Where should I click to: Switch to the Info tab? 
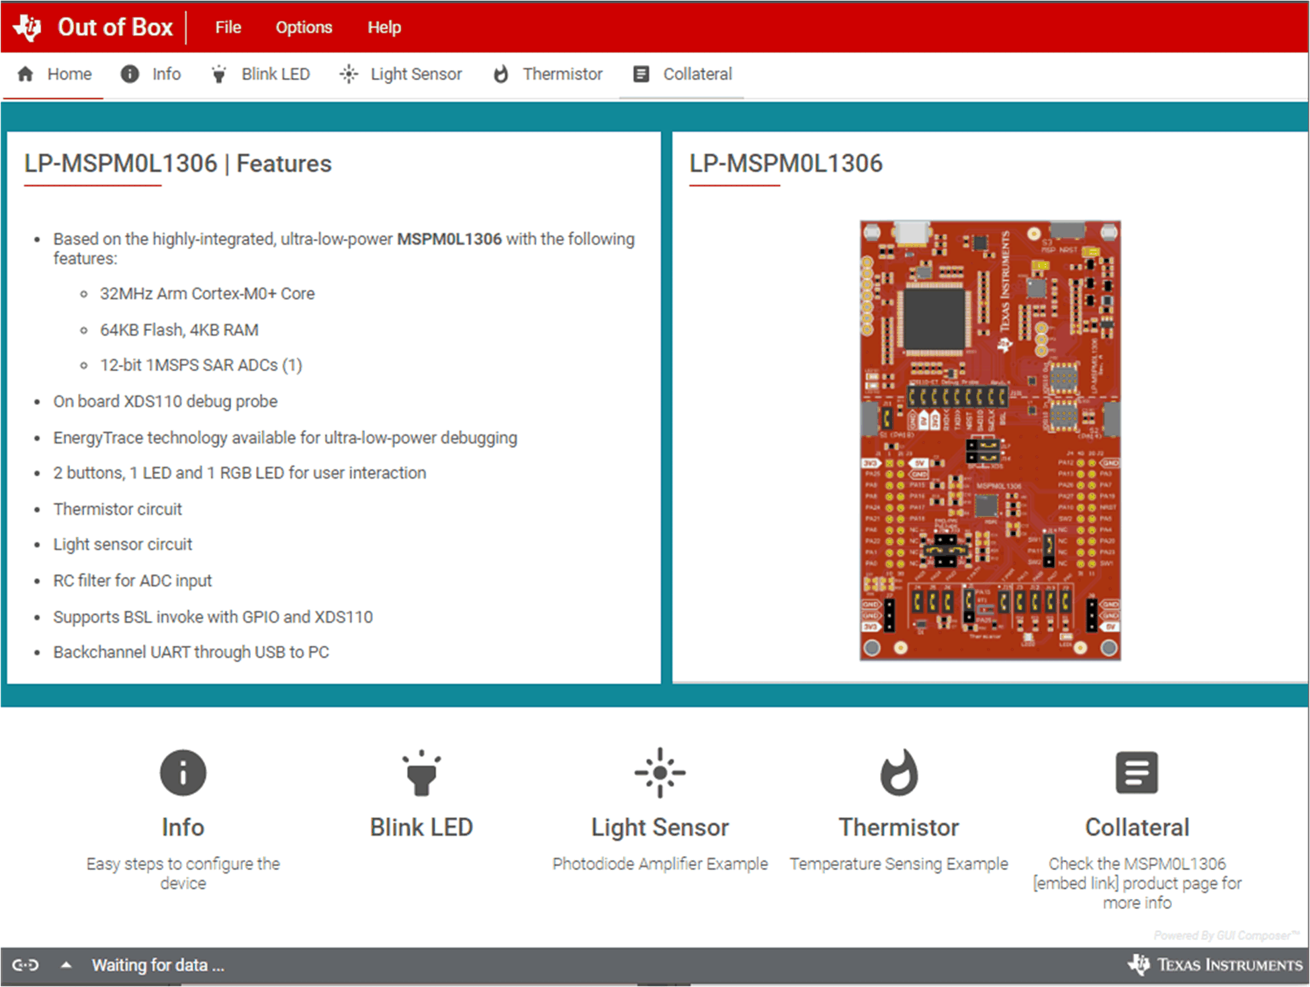pos(151,74)
